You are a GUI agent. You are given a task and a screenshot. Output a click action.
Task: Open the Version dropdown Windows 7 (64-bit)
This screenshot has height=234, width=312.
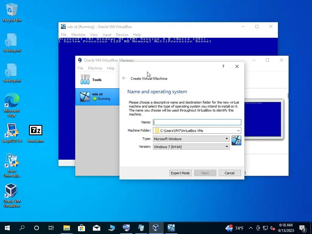tap(191, 147)
